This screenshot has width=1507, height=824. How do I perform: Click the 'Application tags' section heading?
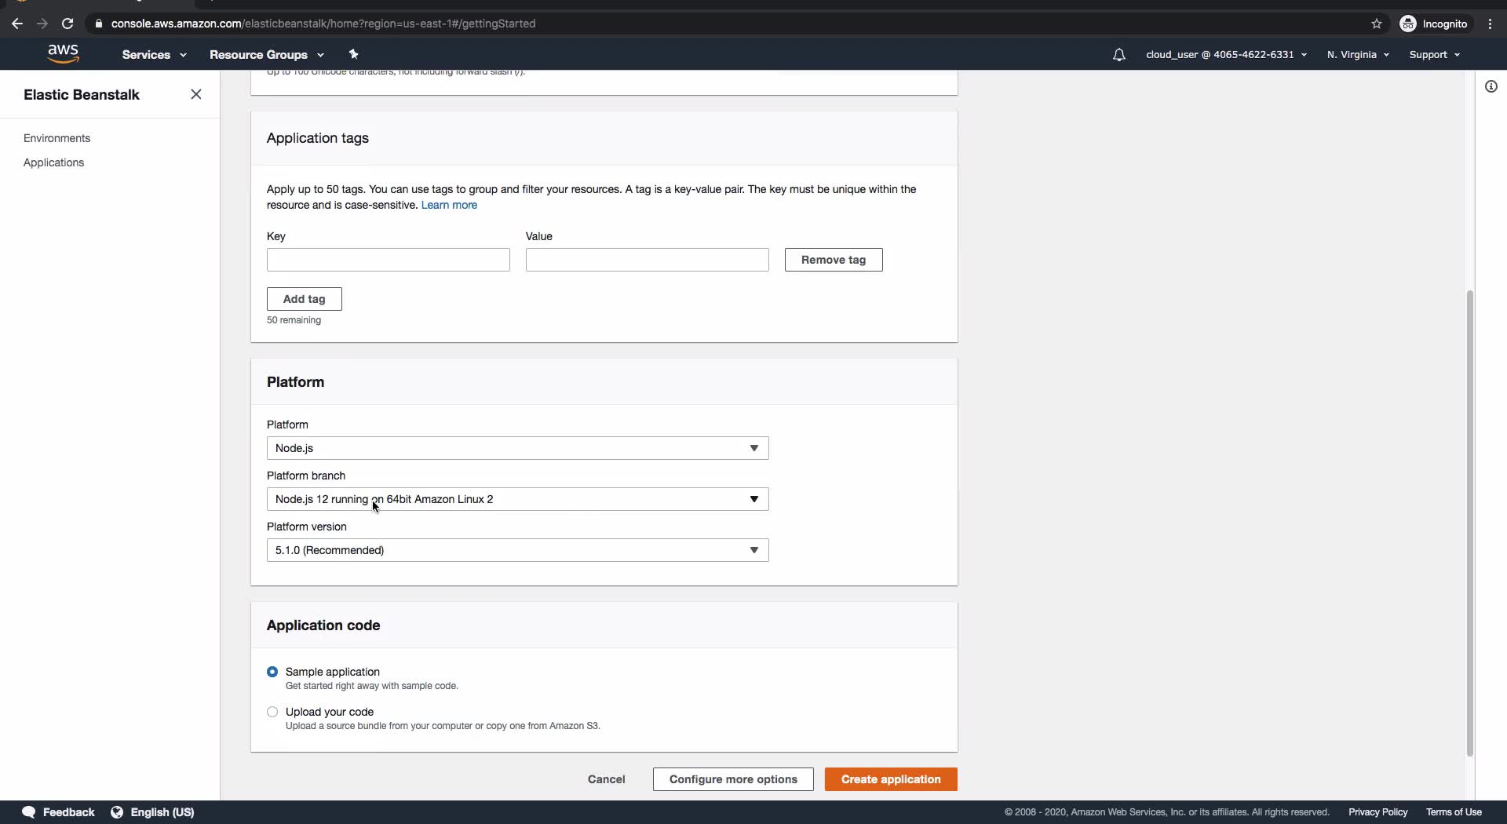(318, 138)
